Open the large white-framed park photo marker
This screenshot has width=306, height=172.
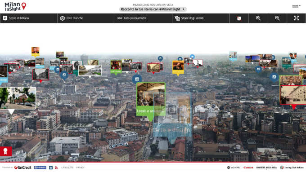pyautogui.click(x=18, y=98)
